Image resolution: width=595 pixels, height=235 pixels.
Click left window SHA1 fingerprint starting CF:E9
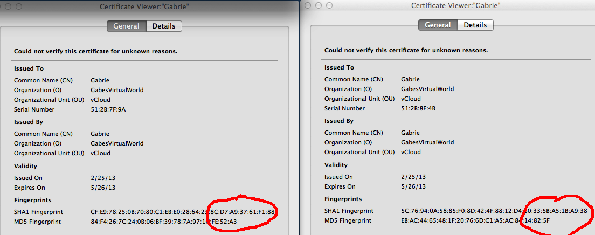[183, 212]
